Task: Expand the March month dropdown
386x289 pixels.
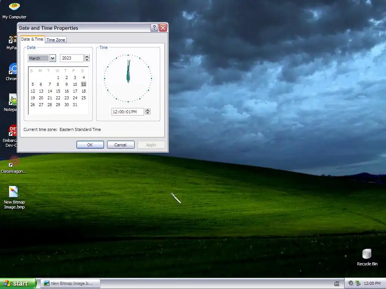Action: tap(52, 58)
